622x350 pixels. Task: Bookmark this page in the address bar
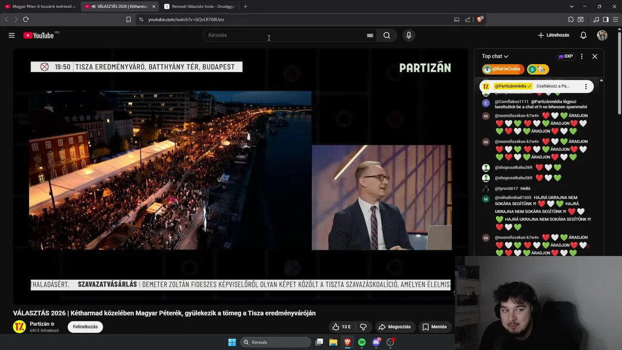point(128,19)
